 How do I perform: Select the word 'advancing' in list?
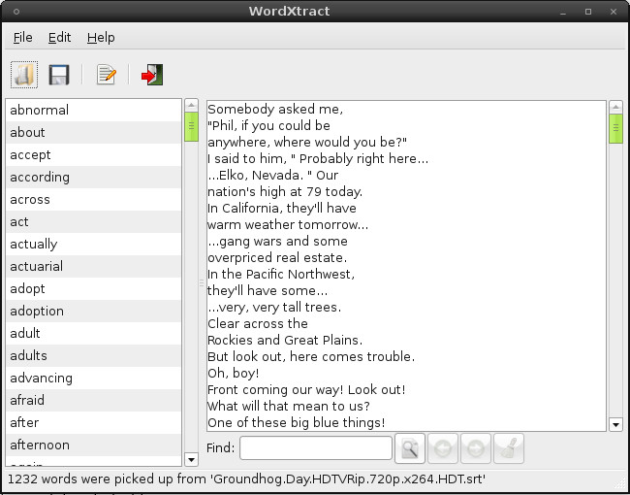(94, 378)
